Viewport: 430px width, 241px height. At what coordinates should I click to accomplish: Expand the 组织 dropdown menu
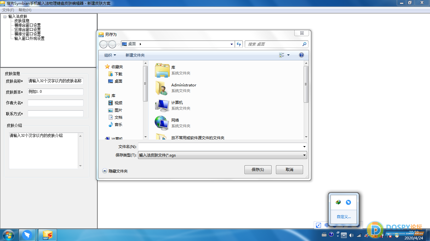[110, 55]
